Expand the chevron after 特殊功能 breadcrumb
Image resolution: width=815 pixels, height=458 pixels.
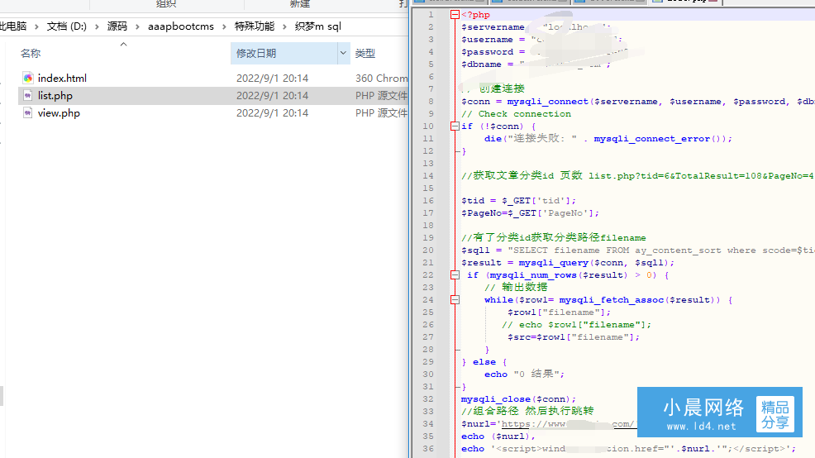pyautogui.click(x=284, y=26)
